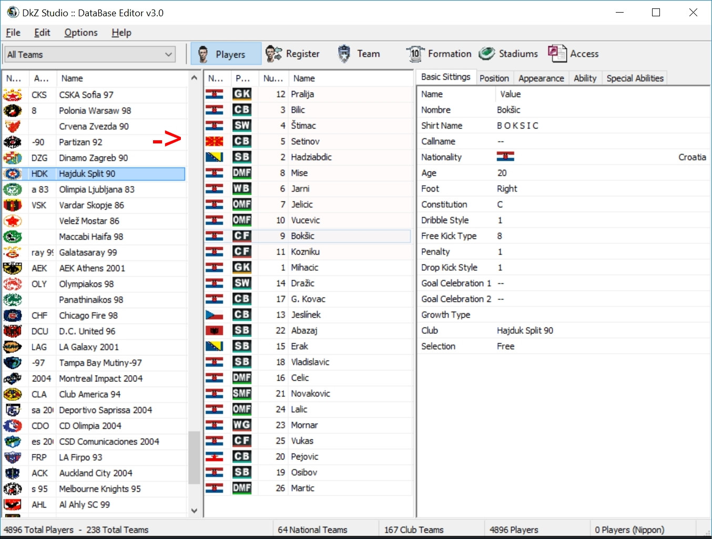
Task: Open the Team section
Action: [x=359, y=54]
